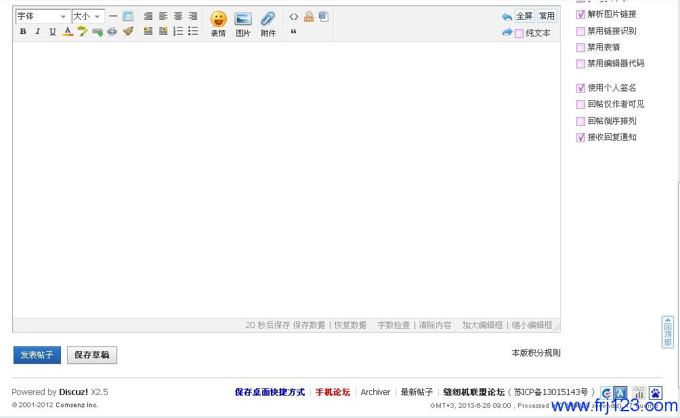Open the 字体 font dropdown

[43, 16]
